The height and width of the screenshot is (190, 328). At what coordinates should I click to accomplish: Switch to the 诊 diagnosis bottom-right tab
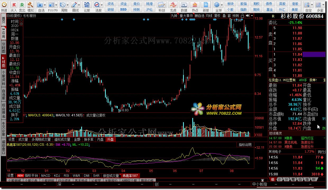[279, 180]
